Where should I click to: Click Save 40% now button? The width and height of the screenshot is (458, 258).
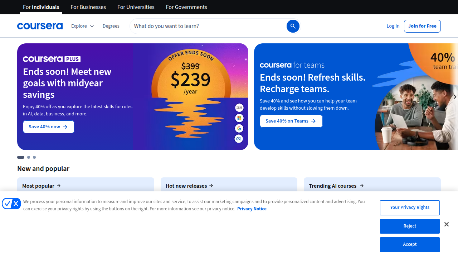(x=49, y=127)
